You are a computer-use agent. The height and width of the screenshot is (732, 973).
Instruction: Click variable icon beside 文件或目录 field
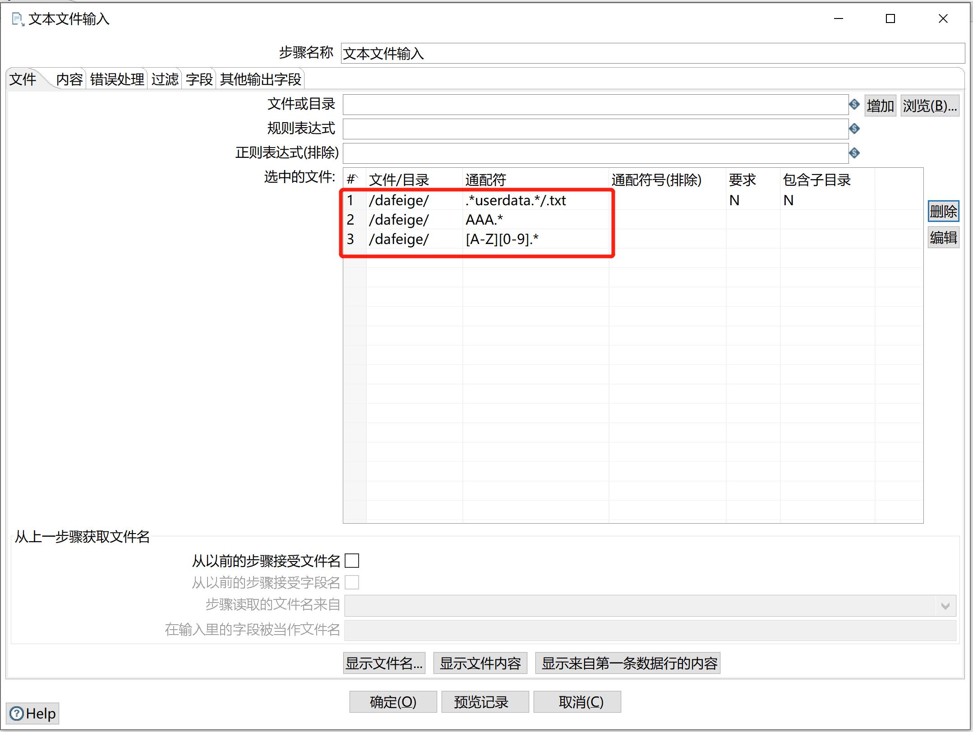[854, 105]
